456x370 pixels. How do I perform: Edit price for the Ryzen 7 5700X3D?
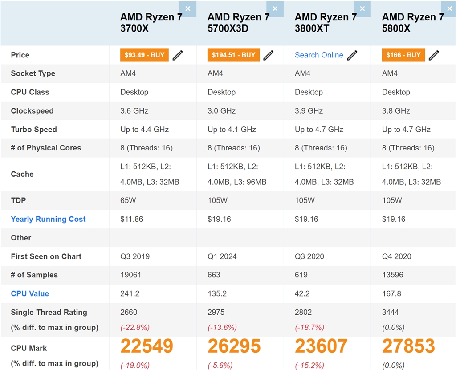(x=269, y=55)
